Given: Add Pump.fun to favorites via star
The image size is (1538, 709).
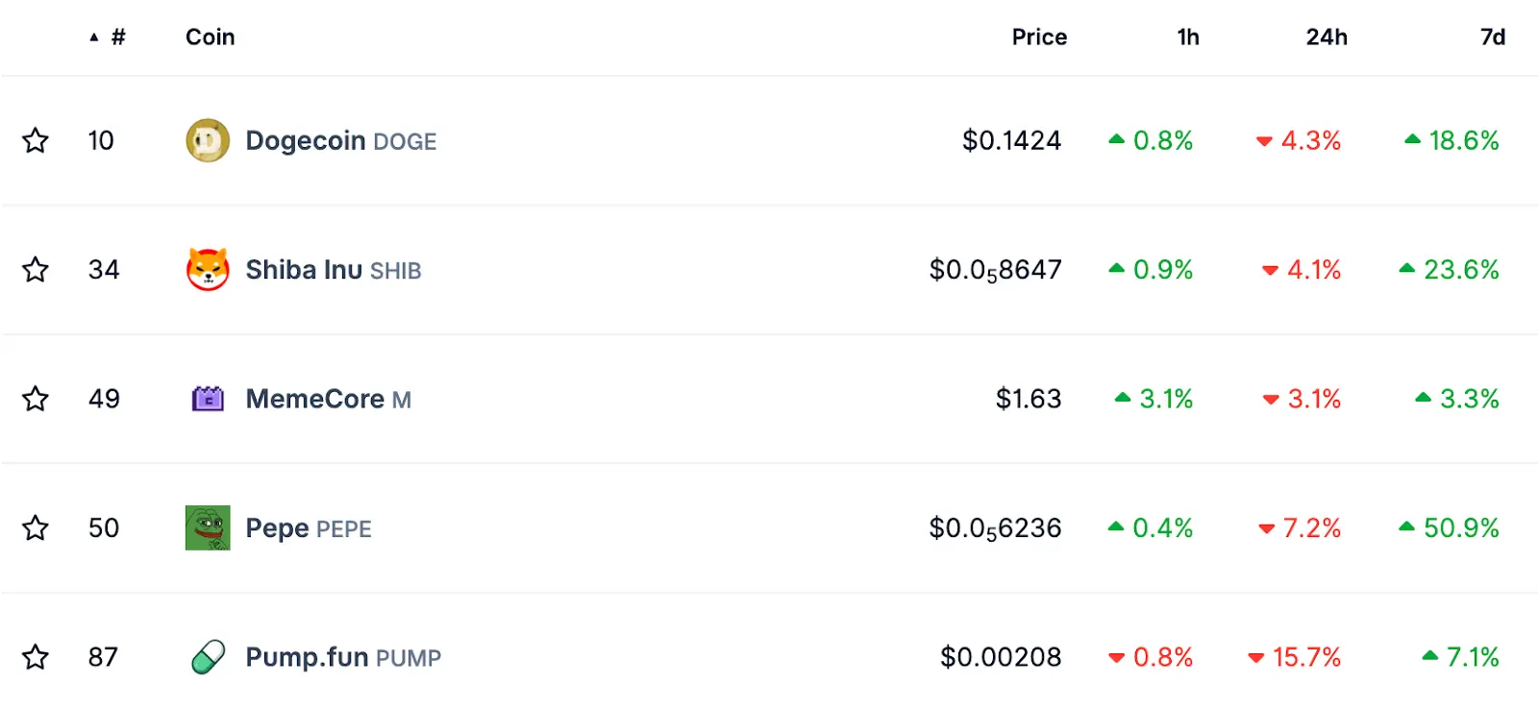Looking at the screenshot, I should click(36, 657).
